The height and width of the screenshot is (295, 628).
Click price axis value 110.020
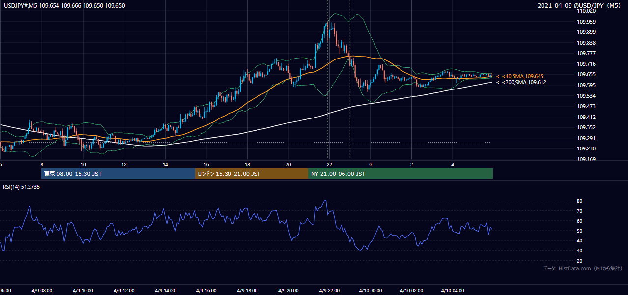pos(587,11)
